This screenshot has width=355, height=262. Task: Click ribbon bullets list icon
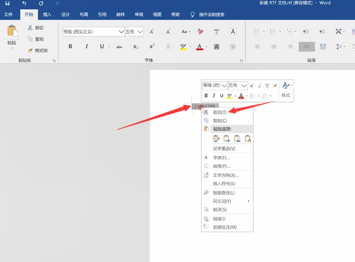point(256,31)
